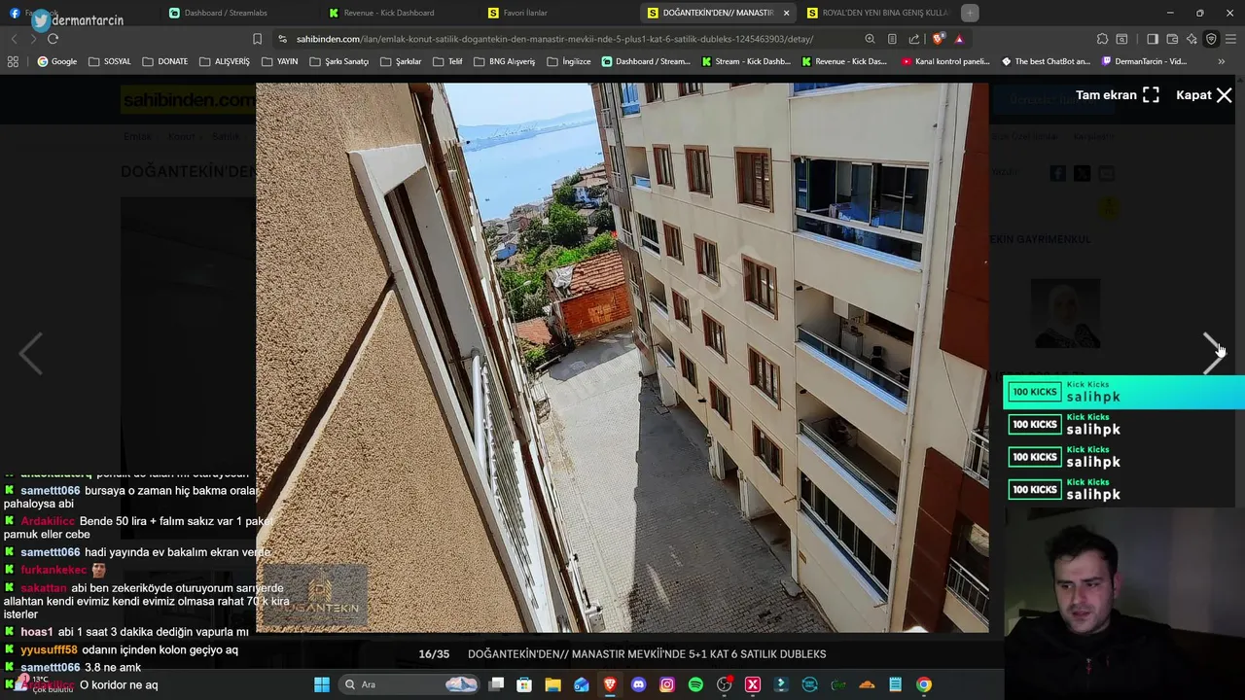The image size is (1245, 700).
Task: Open Outlook from the taskbar
Action: (582, 684)
